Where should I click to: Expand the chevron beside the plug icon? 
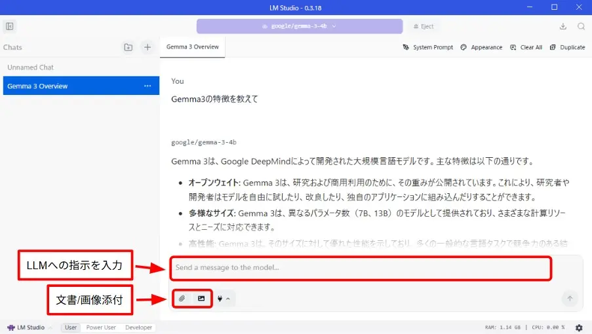click(228, 299)
